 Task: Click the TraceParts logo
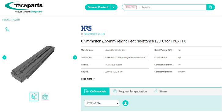24,7
